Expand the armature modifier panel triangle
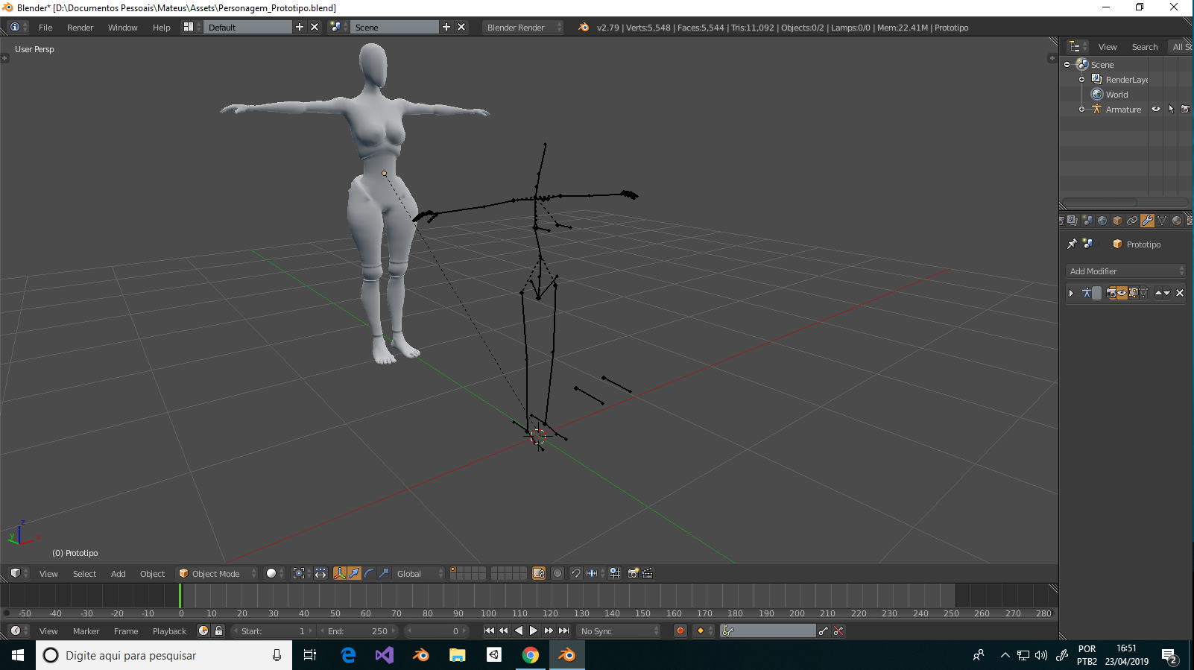This screenshot has width=1194, height=670. point(1071,293)
